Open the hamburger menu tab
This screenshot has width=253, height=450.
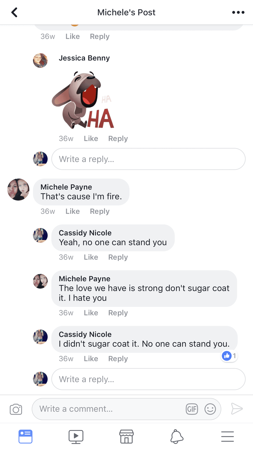[x=227, y=437]
